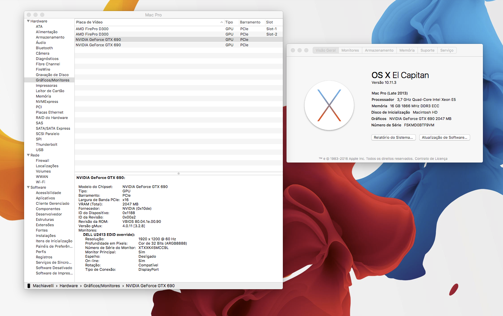The image size is (503, 316).
Task: Select Gravação de Disco in the sidebar
Action: [x=52, y=75]
